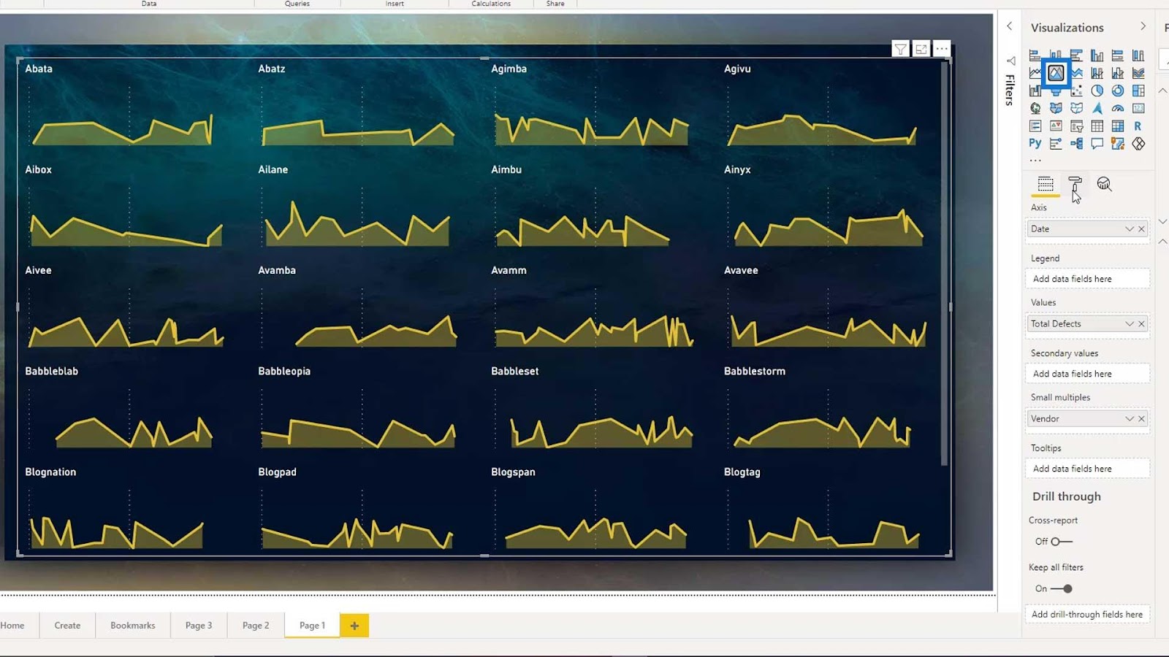This screenshot has height=657, width=1169.
Task: Select the clustered bar chart visual
Action: (x=1076, y=55)
